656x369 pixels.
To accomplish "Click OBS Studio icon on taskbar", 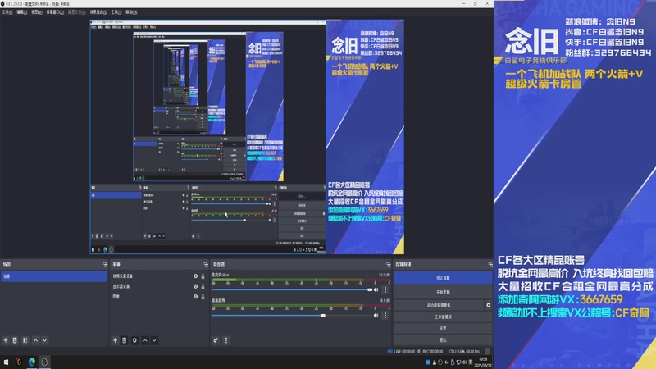I will [x=44, y=362].
